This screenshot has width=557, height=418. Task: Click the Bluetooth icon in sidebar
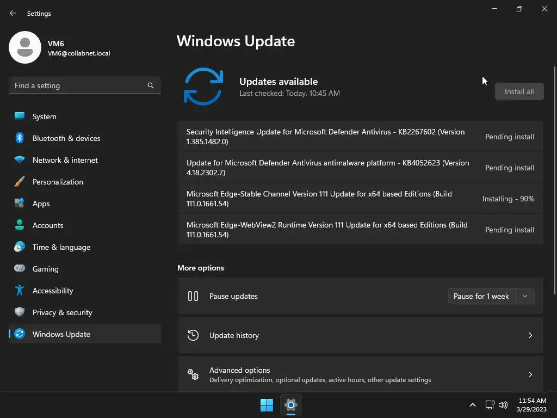point(20,138)
